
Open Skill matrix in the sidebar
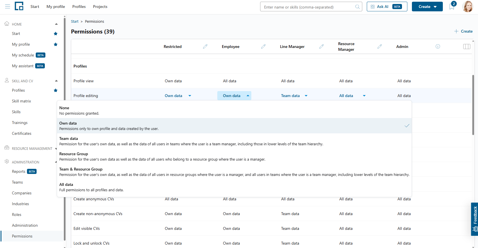pos(22,101)
